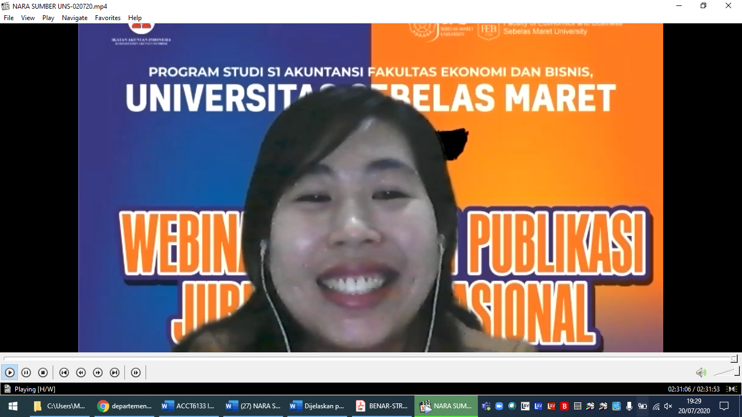Click the blue LAV filter tray icon
Screen dimensions: 742x417
click(538, 406)
